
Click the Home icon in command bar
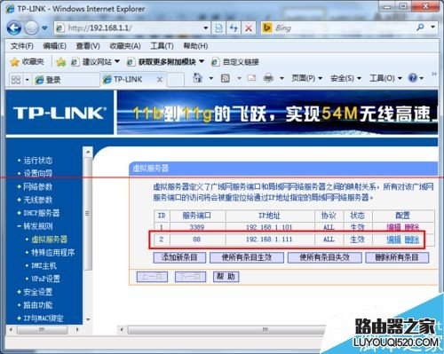click(x=197, y=78)
